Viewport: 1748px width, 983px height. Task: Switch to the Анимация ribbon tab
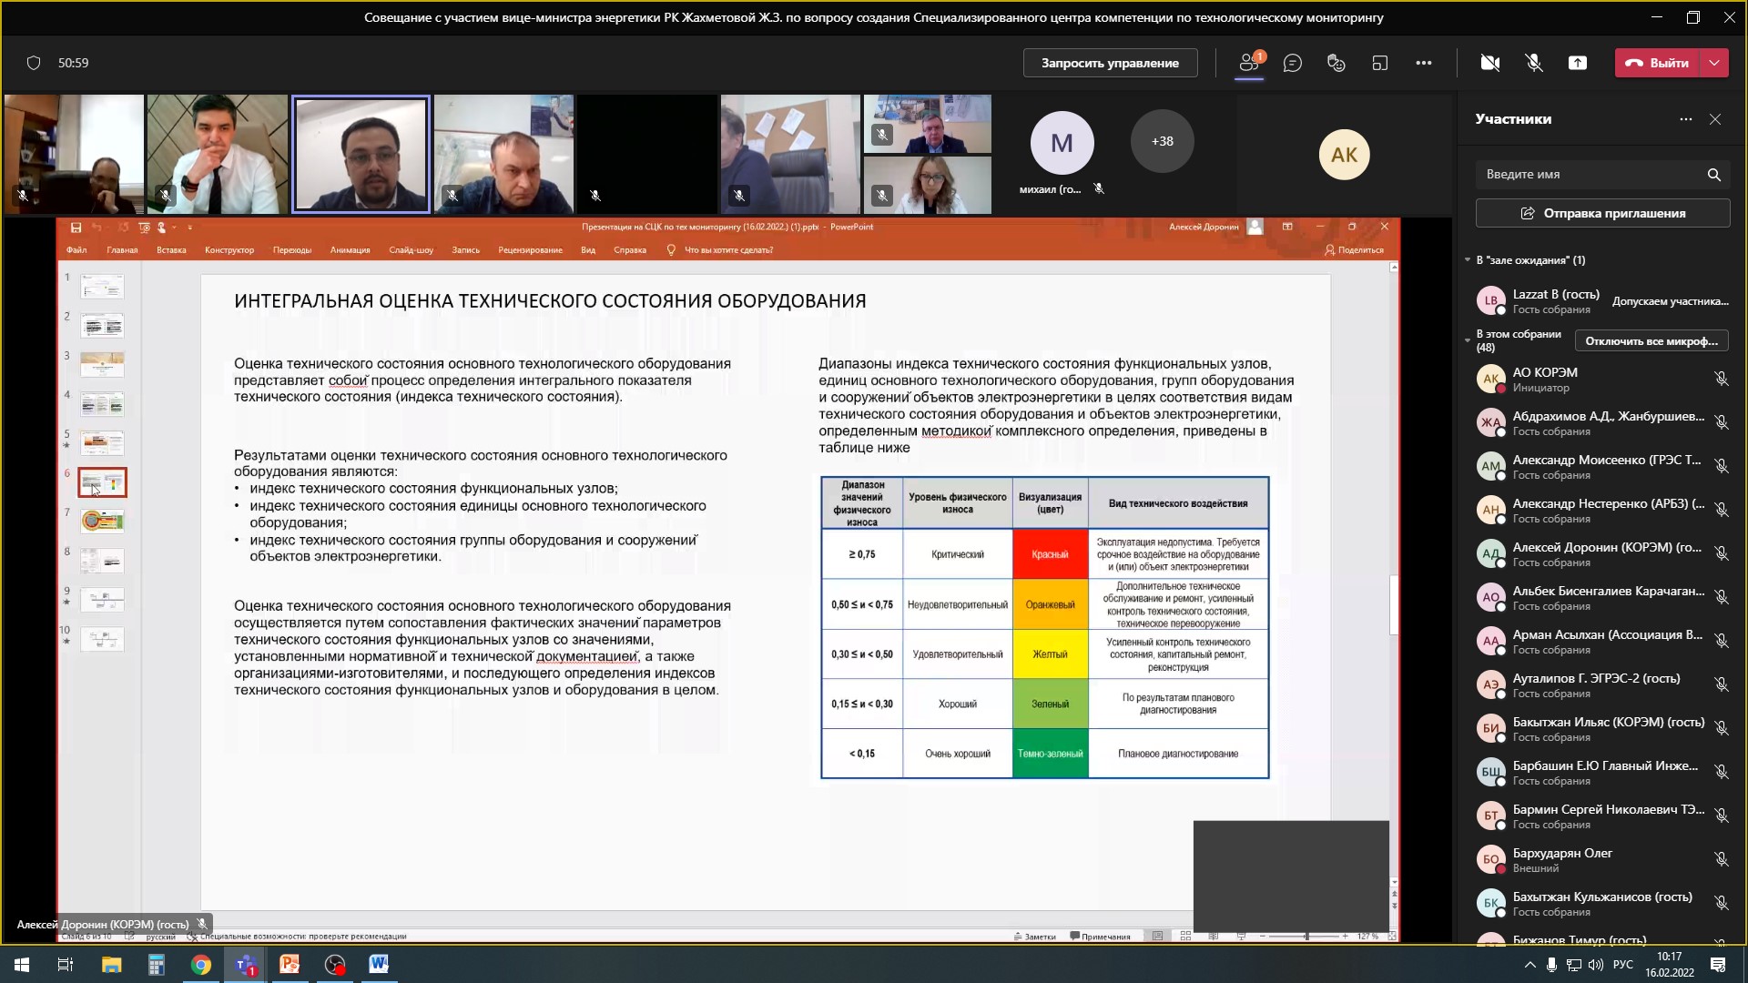pos(350,250)
